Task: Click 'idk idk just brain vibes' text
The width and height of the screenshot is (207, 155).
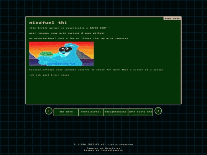Action: [49, 75]
